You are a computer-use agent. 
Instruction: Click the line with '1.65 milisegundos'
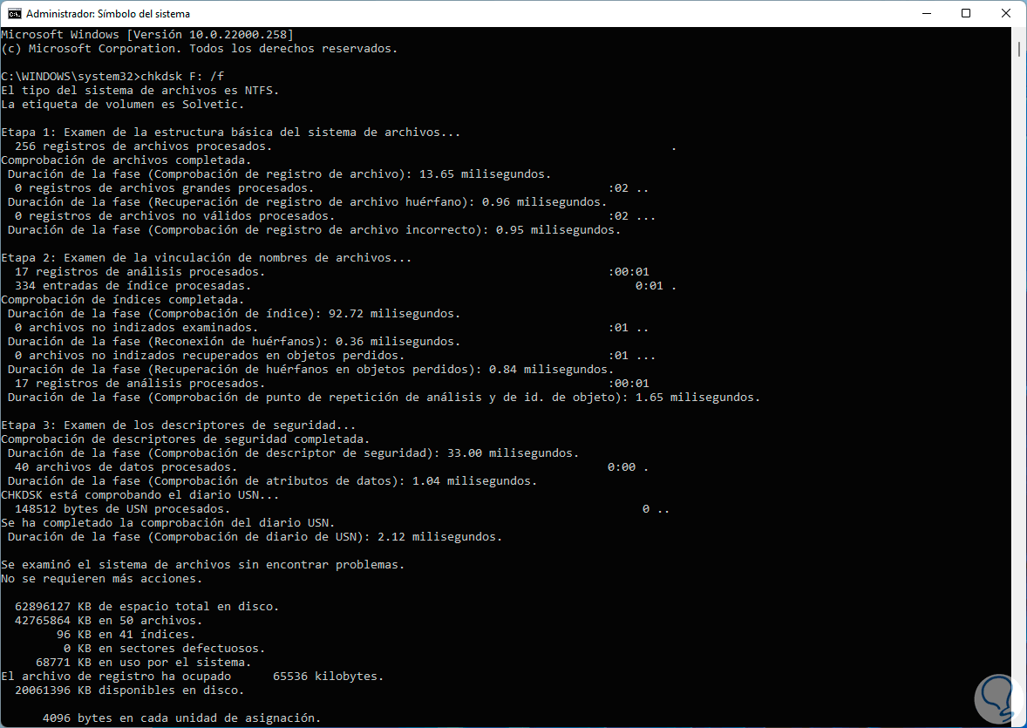[x=384, y=397]
